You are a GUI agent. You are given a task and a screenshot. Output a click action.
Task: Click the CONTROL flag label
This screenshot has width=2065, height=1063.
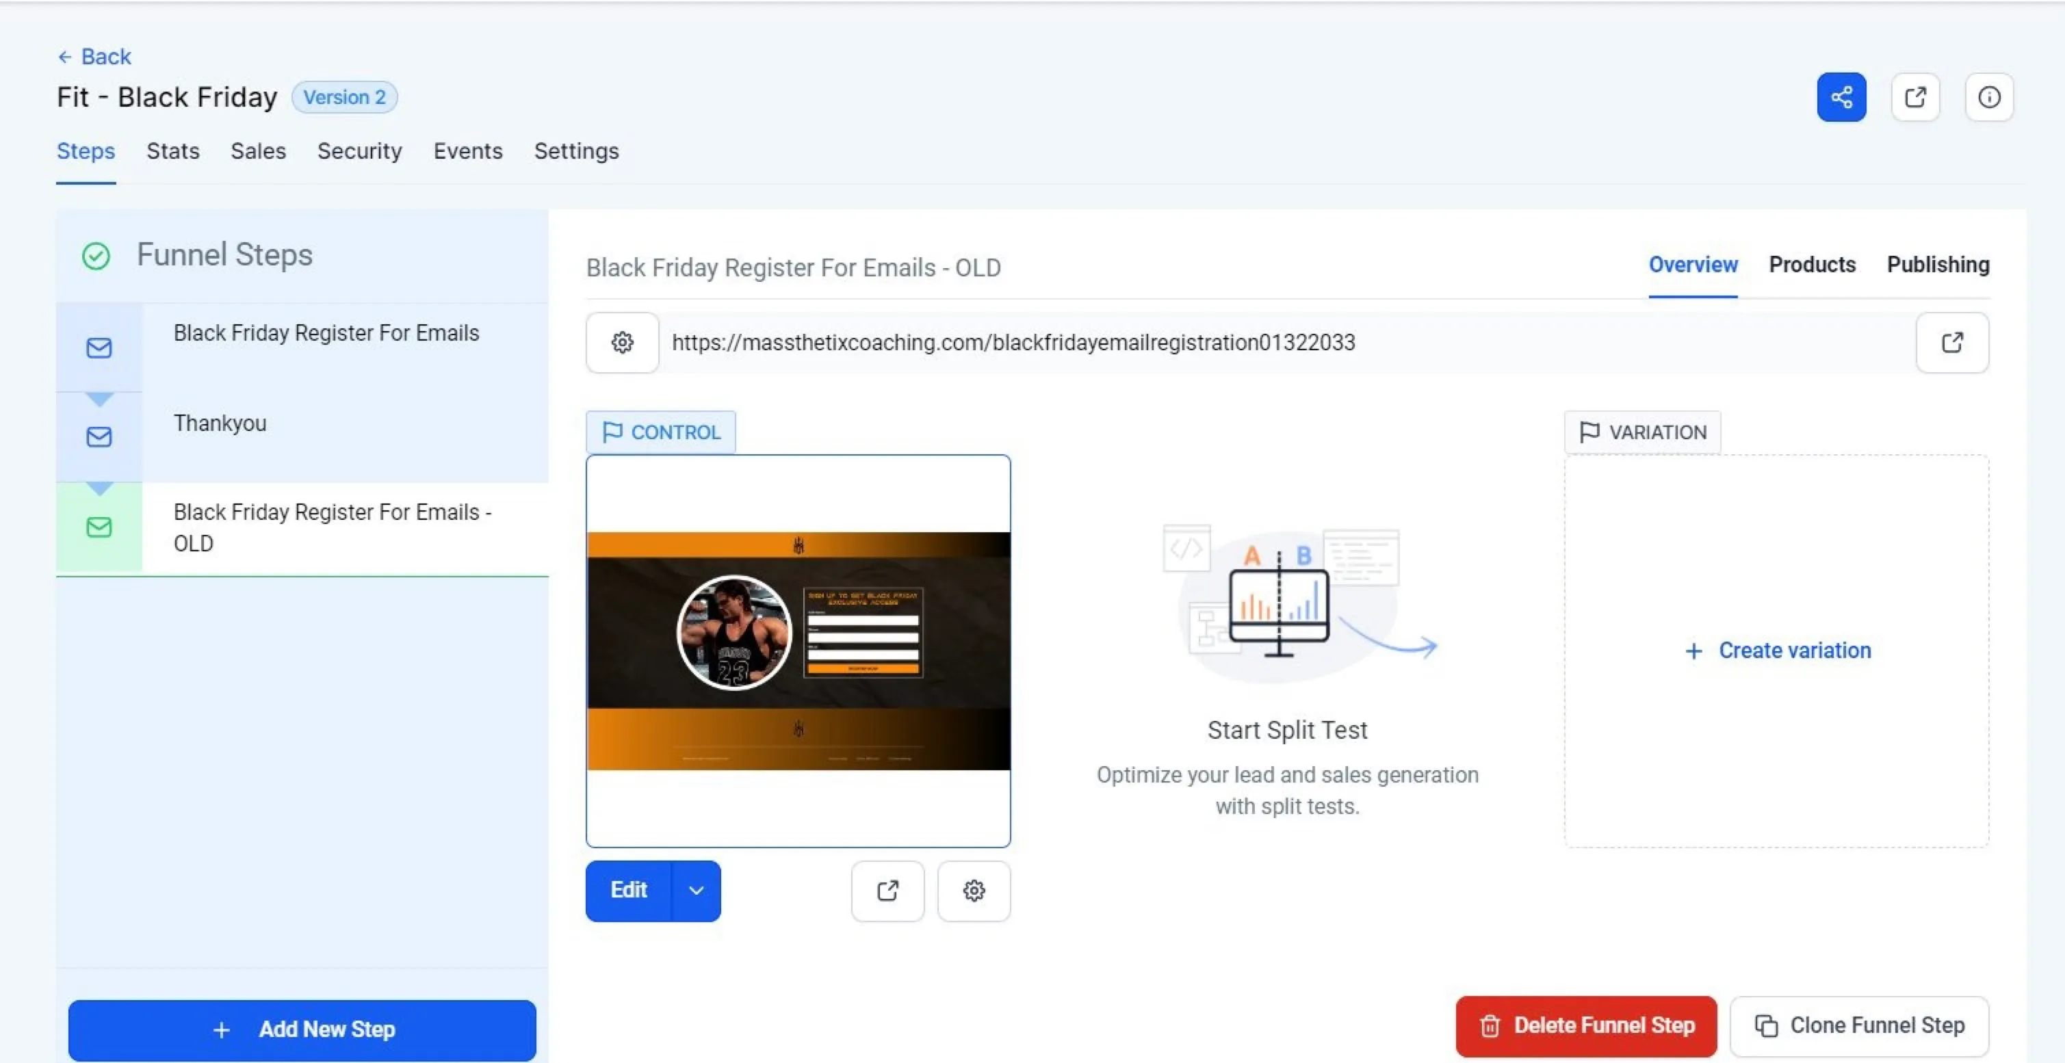click(660, 432)
